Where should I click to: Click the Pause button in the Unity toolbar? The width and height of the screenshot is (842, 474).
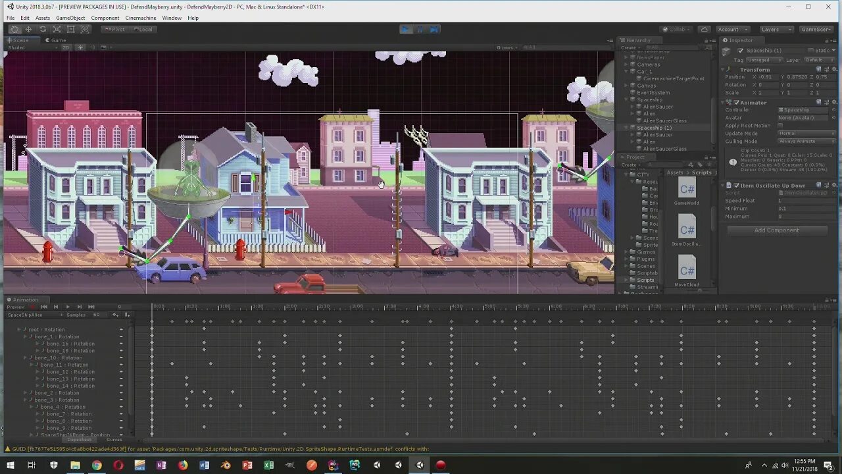click(x=420, y=29)
